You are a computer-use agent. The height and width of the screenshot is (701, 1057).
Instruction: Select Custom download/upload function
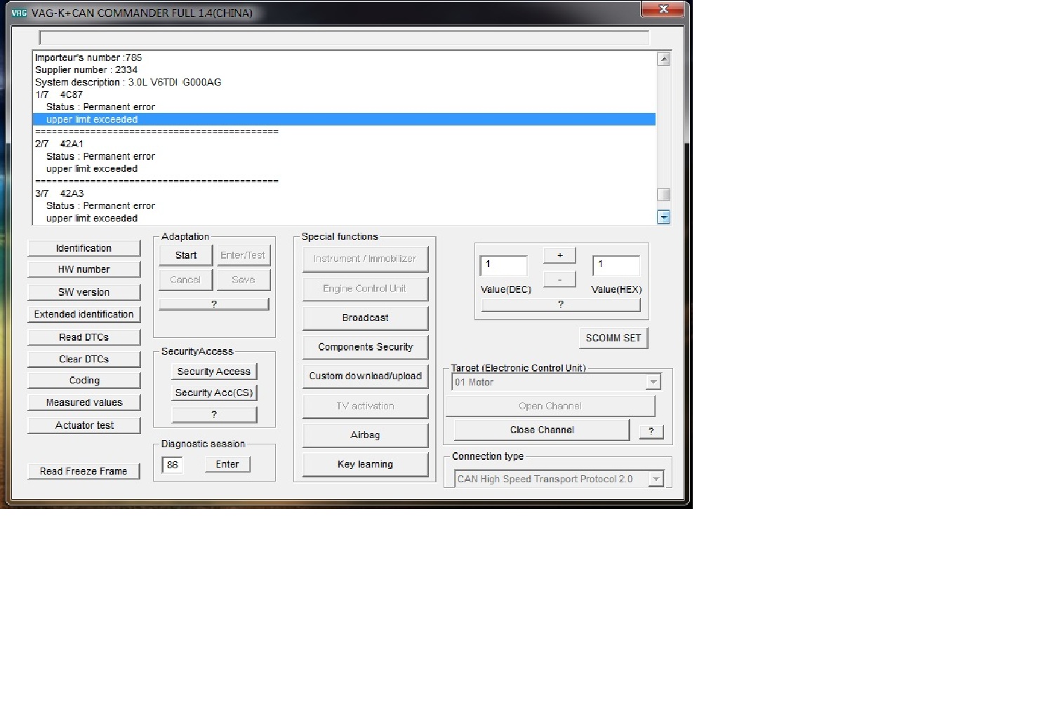click(365, 376)
